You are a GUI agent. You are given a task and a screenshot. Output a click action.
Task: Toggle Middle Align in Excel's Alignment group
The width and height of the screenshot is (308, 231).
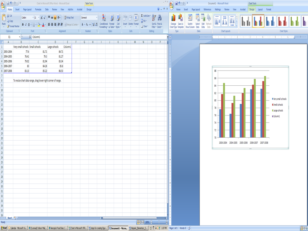(52, 18)
